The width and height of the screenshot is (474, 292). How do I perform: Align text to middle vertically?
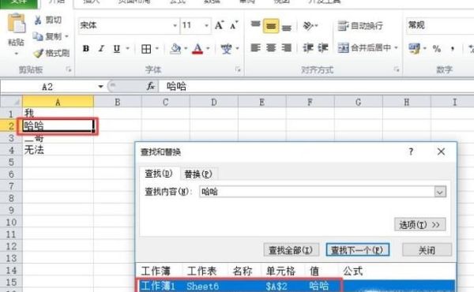click(x=271, y=26)
